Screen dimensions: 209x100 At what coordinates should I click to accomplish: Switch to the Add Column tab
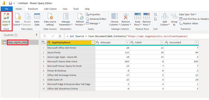51,9
